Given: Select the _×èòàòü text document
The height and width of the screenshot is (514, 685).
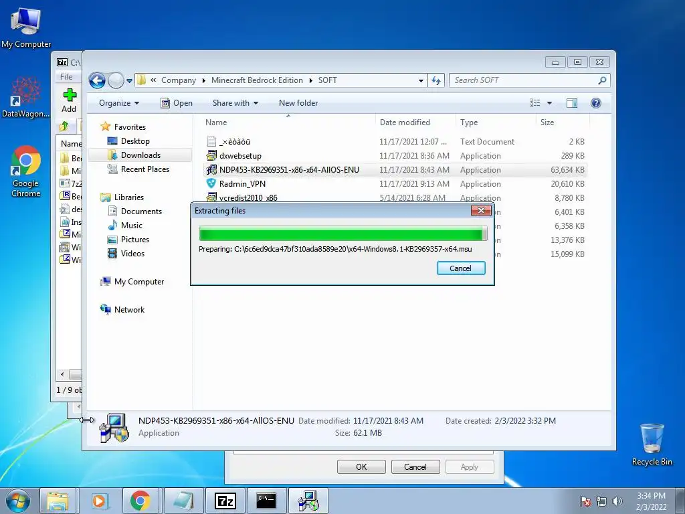Looking at the screenshot, I should click(235, 142).
